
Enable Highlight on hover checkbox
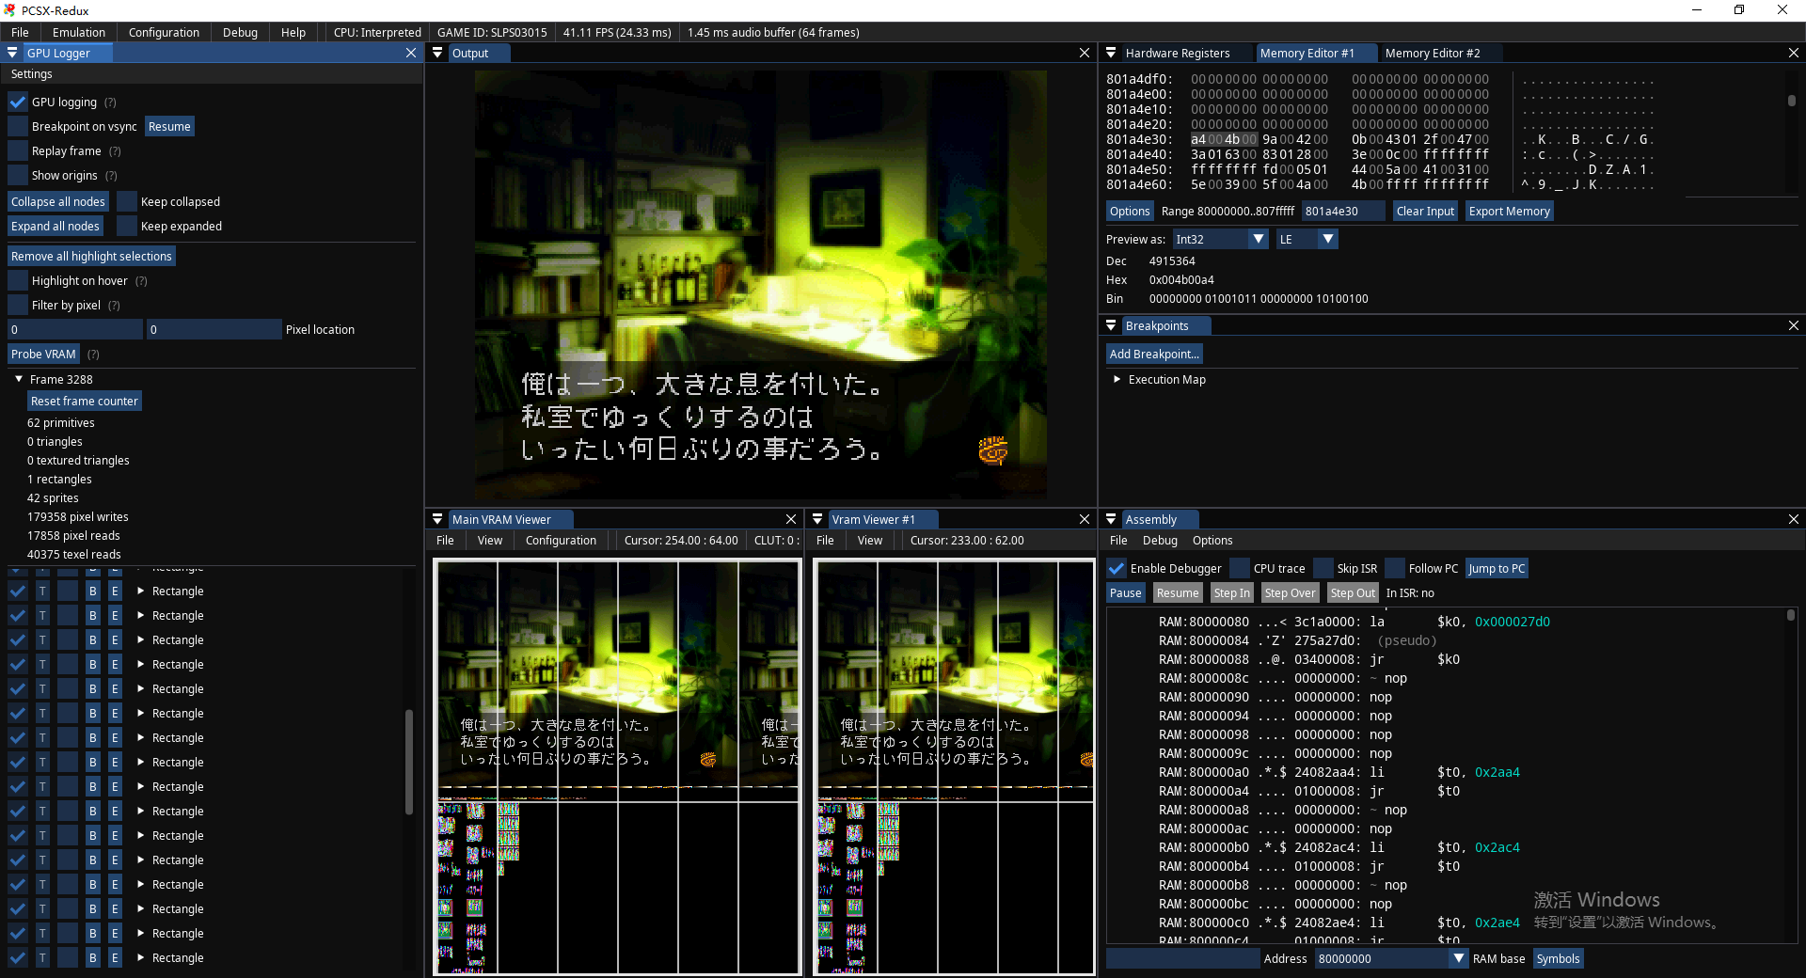(x=18, y=281)
